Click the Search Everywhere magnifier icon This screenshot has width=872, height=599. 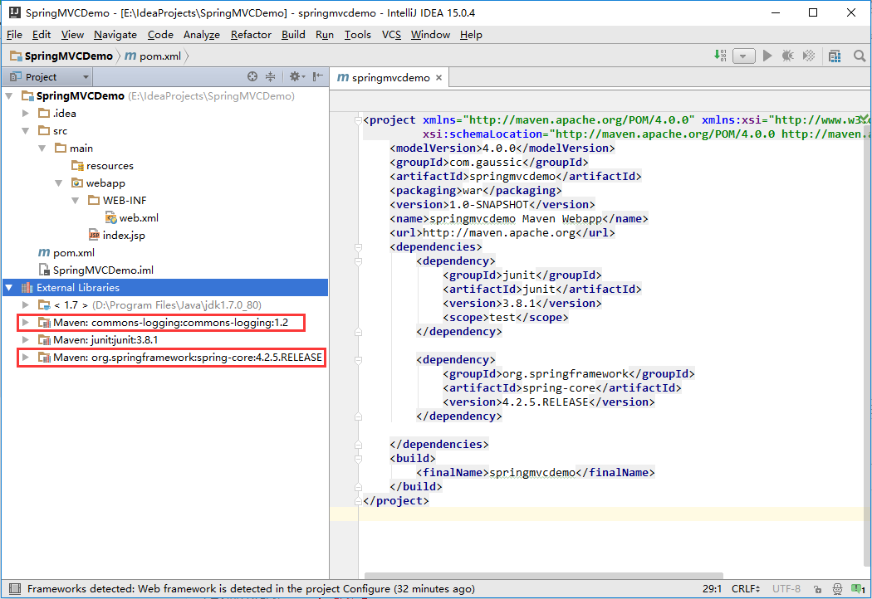tap(860, 56)
